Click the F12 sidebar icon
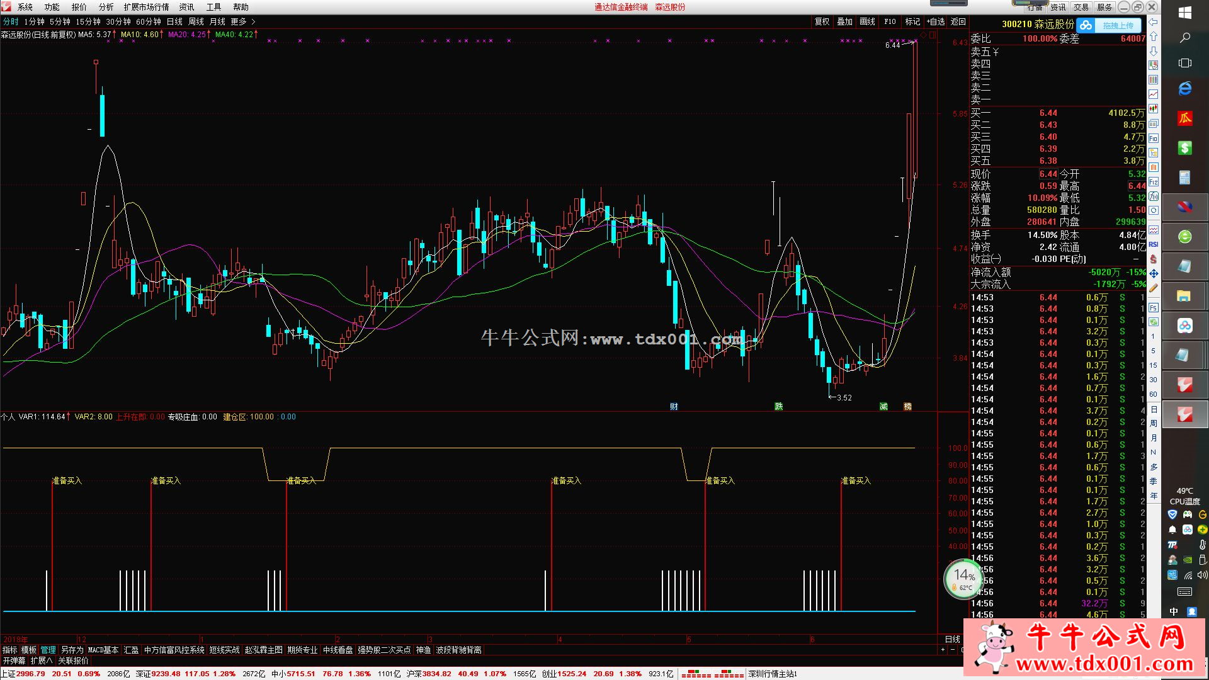The height and width of the screenshot is (680, 1209). click(1153, 182)
